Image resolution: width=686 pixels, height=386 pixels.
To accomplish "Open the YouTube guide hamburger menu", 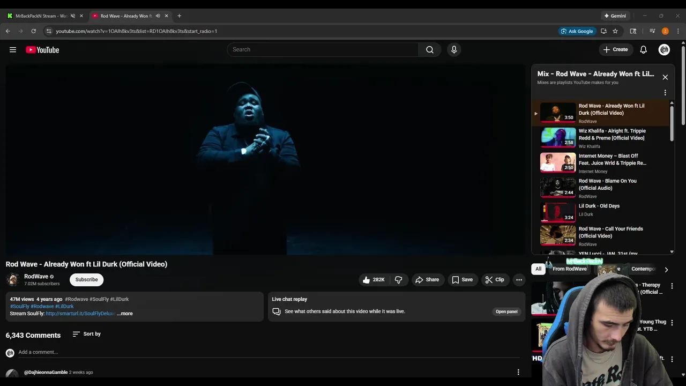I will 13,50.
